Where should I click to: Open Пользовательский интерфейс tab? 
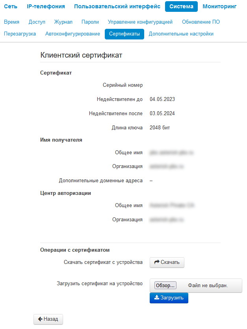[117, 6]
